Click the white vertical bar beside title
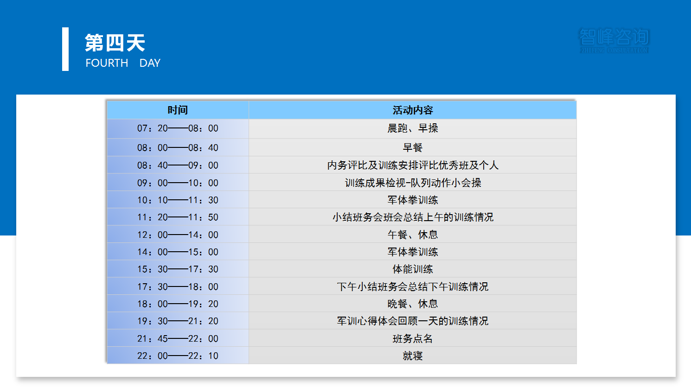The width and height of the screenshot is (691, 388). click(x=65, y=49)
